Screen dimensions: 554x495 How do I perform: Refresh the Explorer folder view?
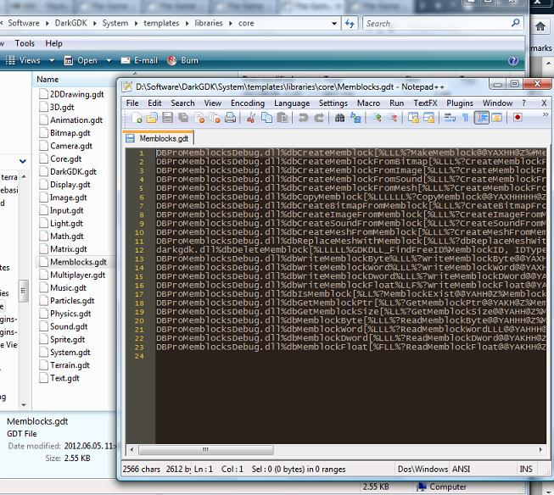coord(350,24)
